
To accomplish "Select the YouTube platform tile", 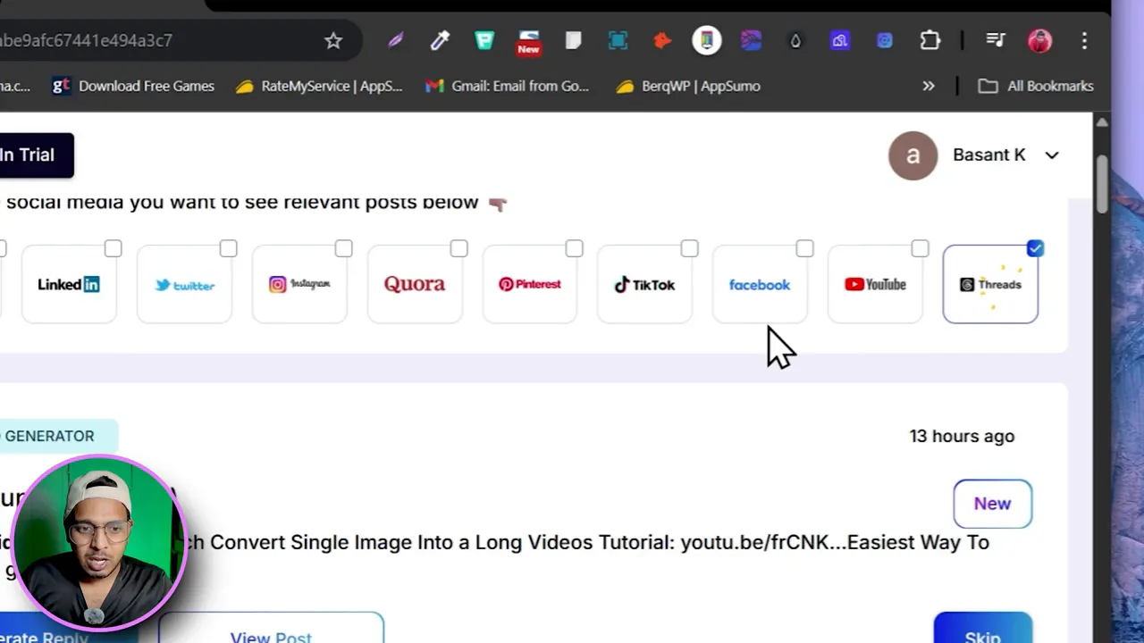I will [x=875, y=284].
